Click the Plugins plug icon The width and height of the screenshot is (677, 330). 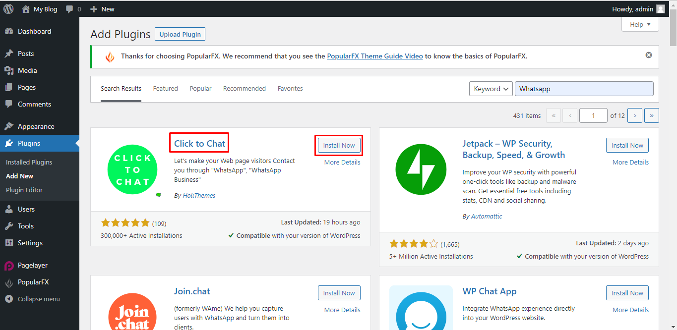(x=9, y=143)
